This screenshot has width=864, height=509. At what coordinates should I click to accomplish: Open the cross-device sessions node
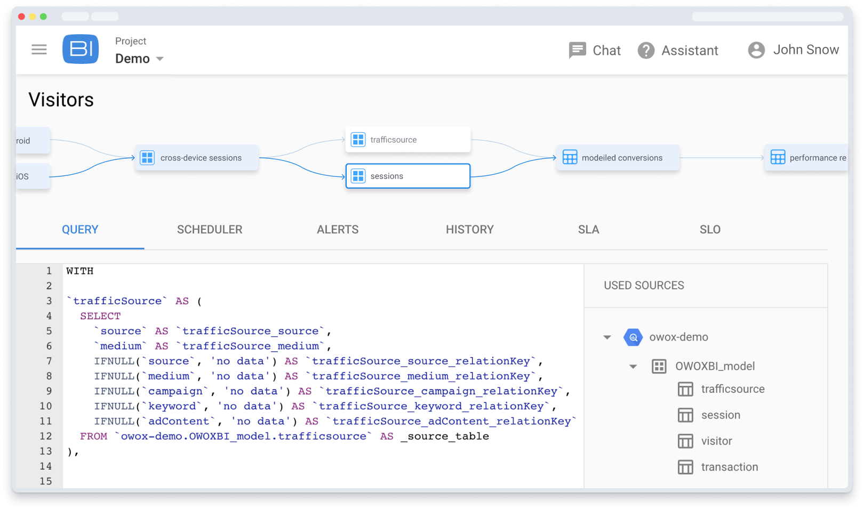pos(196,157)
